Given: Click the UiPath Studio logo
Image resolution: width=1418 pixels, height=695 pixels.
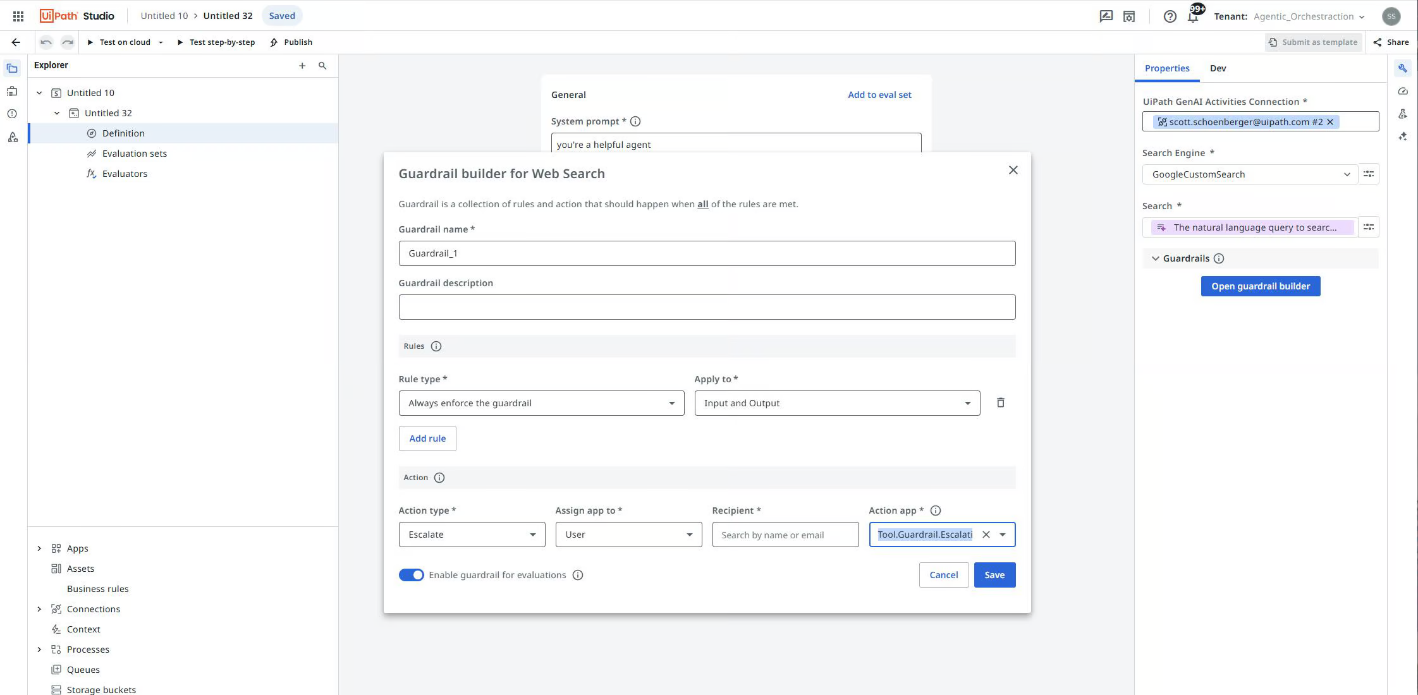Looking at the screenshot, I should [76, 16].
